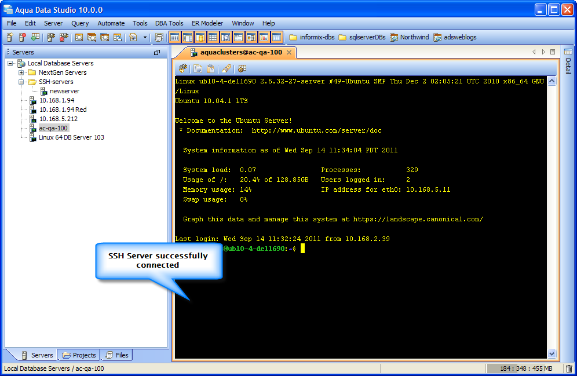Click the paste clipboard icon in terminal toolbar
The width and height of the screenshot is (577, 376).
point(210,68)
